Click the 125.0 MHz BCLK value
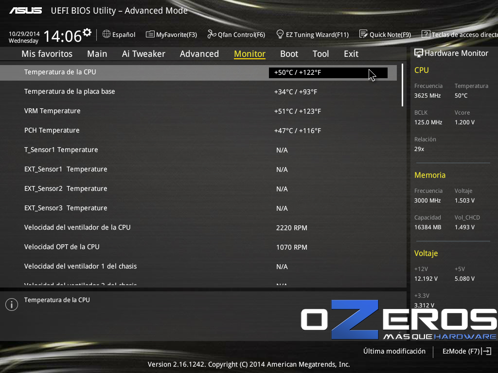The height and width of the screenshot is (373, 498). click(428, 122)
